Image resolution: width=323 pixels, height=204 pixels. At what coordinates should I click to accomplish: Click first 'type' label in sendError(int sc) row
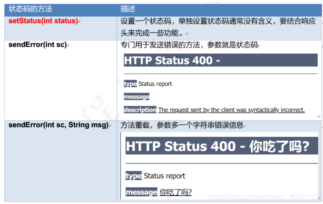coord(130,84)
